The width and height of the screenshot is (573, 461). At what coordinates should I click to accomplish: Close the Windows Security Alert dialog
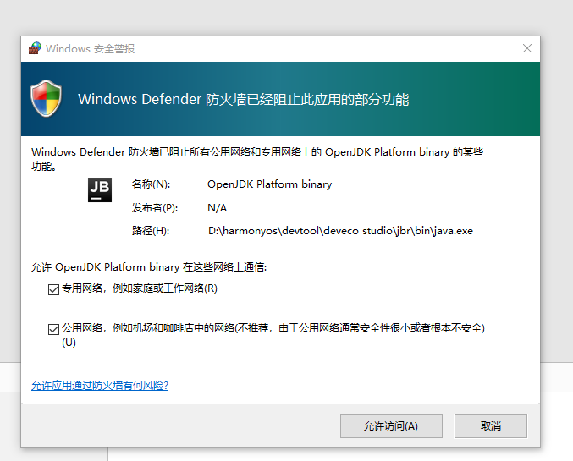pos(527,48)
